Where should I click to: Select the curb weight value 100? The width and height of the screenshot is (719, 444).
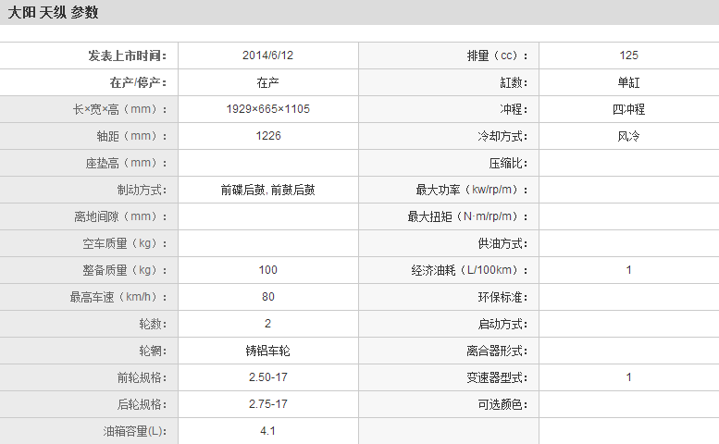point(267,270)
